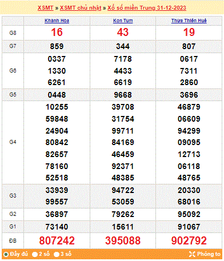
Task: Click the G7 result 859
Action: point(57,46)
